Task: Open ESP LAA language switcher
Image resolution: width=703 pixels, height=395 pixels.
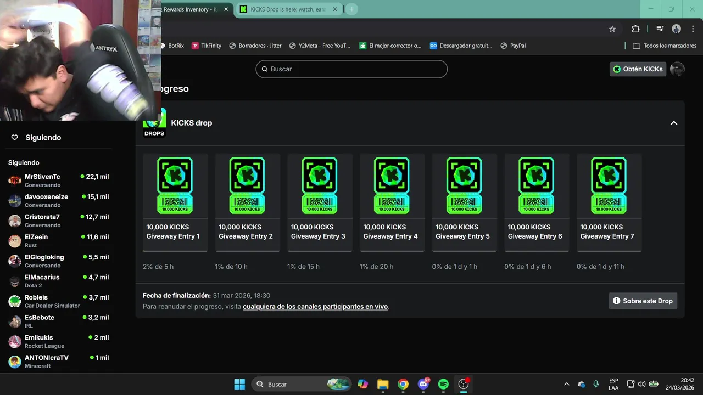Action: pyautogui.click(x=613, y=384)
